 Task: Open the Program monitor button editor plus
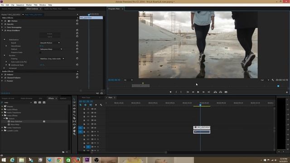(287, 92)
